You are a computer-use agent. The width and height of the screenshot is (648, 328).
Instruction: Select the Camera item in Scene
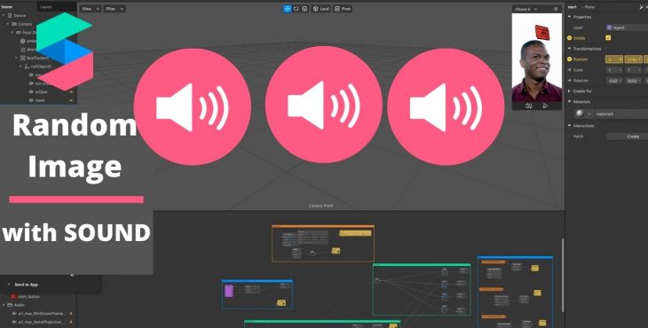coord(25,24)
